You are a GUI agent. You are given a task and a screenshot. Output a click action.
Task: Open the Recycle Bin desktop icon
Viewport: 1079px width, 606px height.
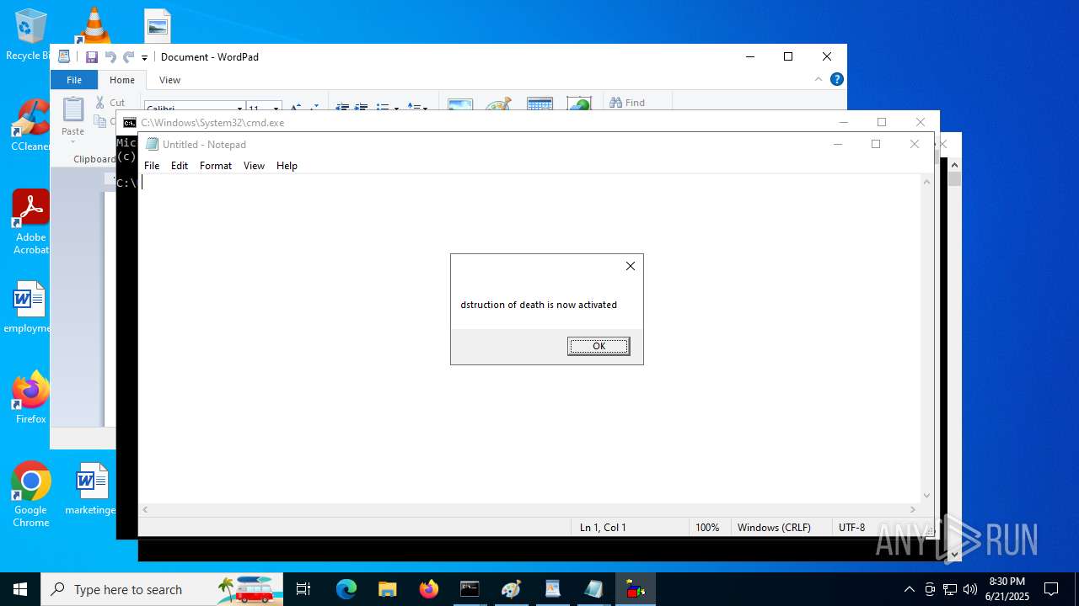30,35
